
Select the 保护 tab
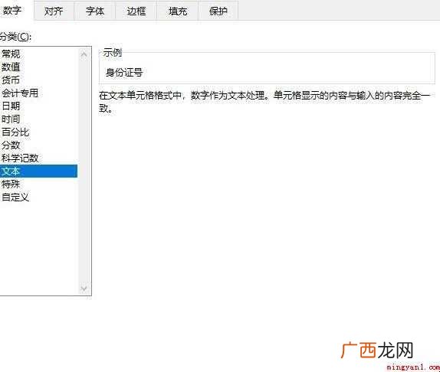(x=218, y=11)
